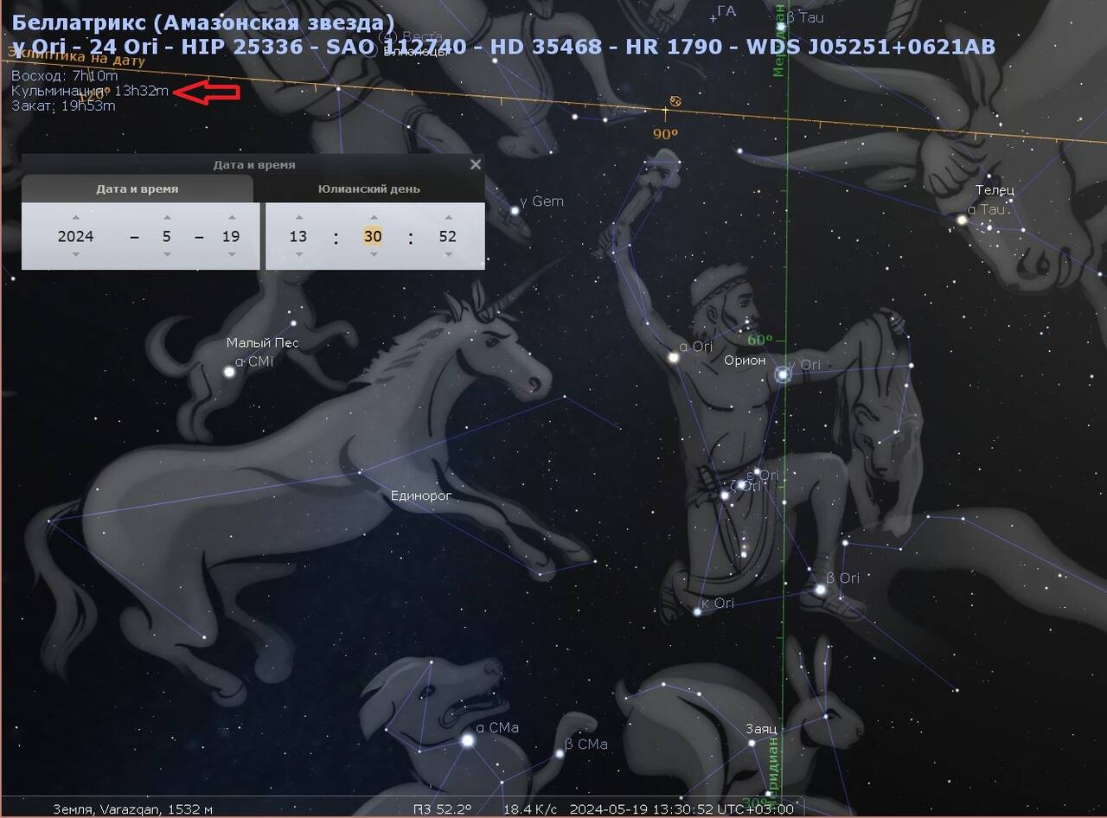Click the seconds field showing 52
Screen dimensions: 1107x818
pos(447,236)
